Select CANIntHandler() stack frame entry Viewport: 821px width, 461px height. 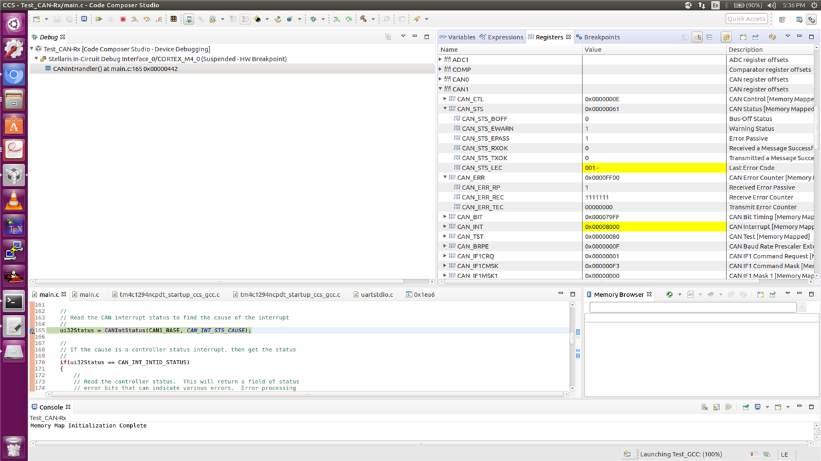[x=115, y=69]
